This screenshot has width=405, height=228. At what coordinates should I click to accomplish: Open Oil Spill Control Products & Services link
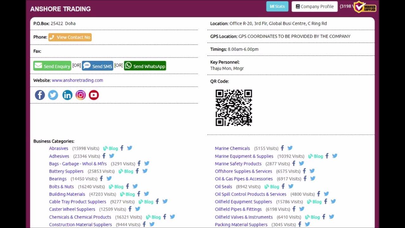[251, 194]
